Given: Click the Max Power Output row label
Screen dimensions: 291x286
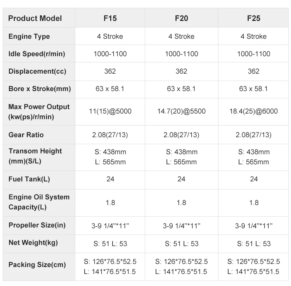Looking at the screenshot, I should pos(39,112).
